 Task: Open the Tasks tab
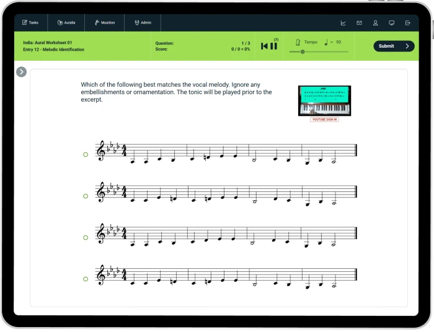(30, 23)
